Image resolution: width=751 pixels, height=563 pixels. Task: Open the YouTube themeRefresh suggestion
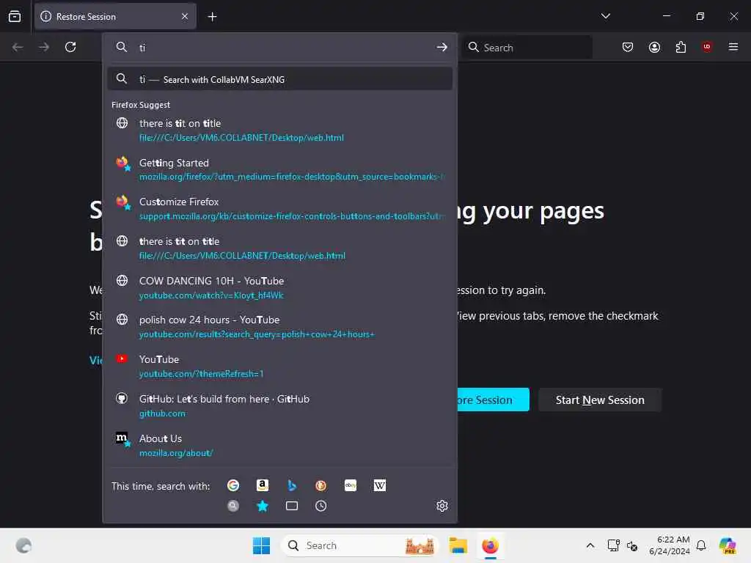[x=279, y=367]
